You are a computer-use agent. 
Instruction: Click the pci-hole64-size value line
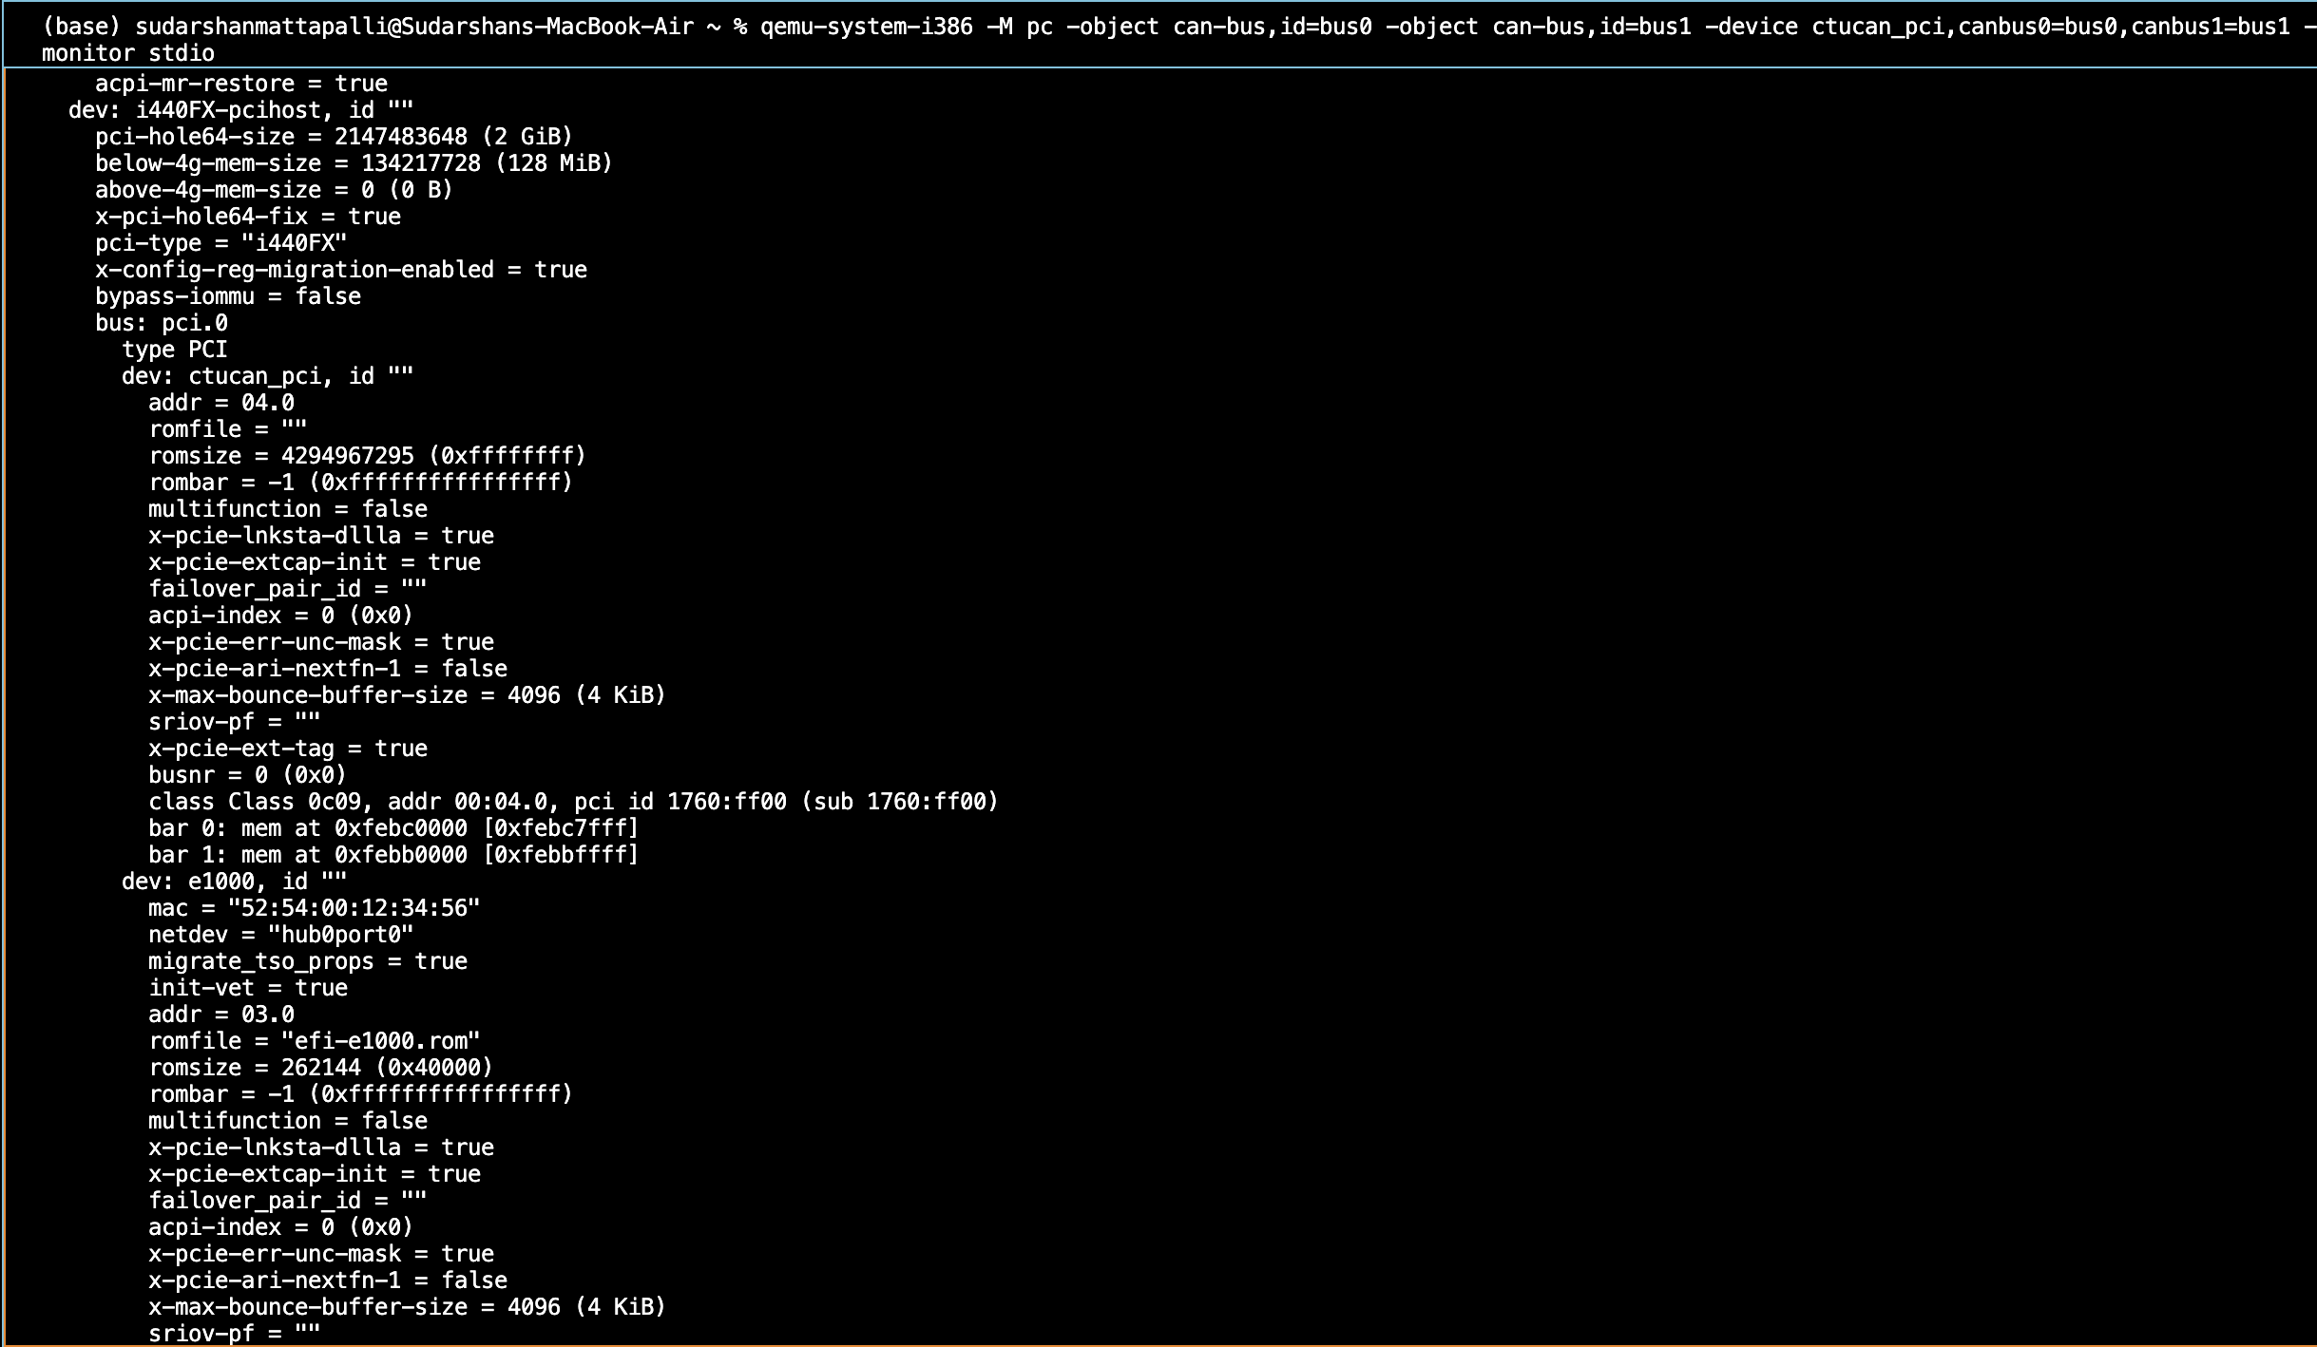[334, 137]
